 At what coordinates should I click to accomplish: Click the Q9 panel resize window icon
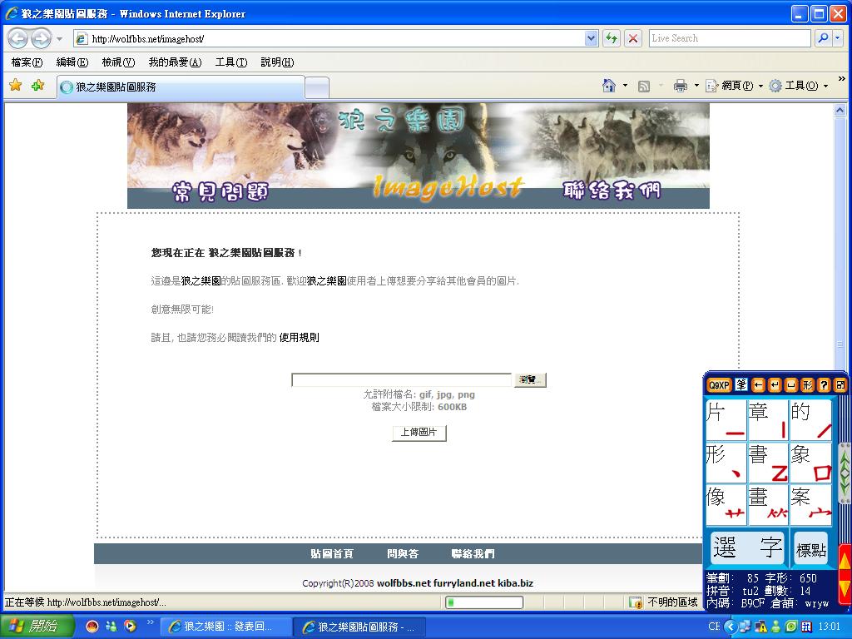click(840, 385)
